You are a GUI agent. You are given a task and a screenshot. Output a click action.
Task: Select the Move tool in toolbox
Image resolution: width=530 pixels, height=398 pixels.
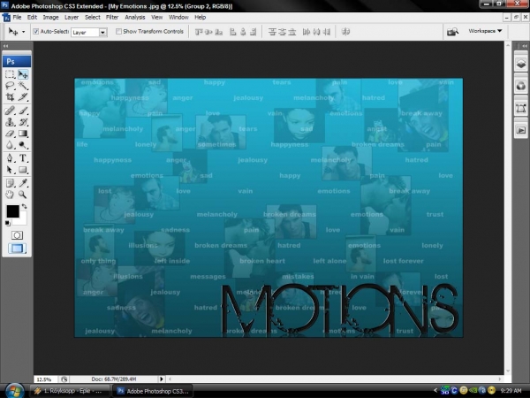coord(23,74)
